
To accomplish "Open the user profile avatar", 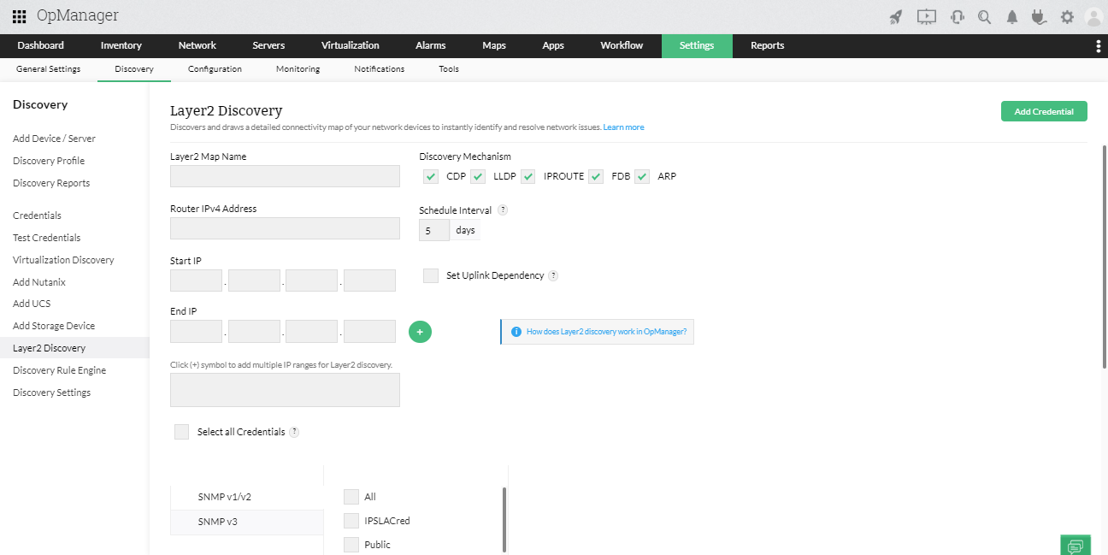I will [x=1093, y=16].
